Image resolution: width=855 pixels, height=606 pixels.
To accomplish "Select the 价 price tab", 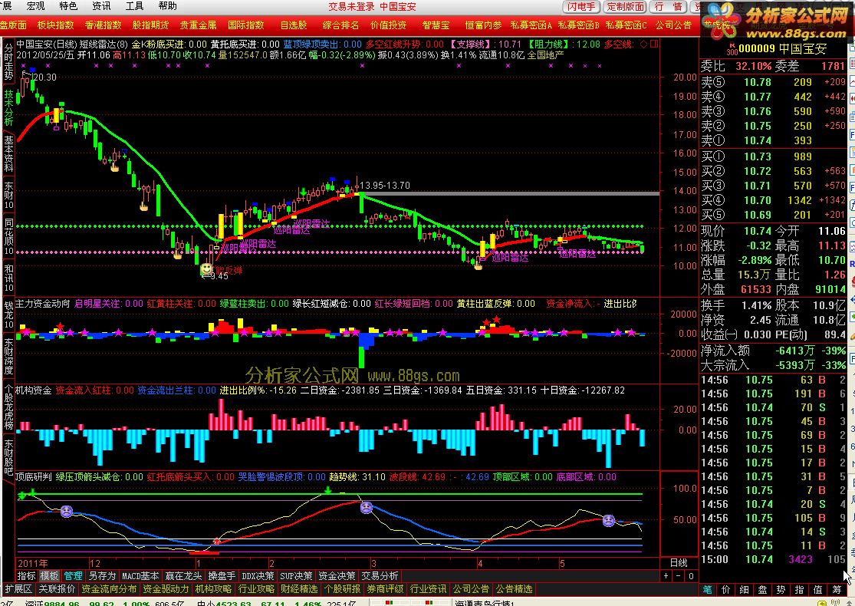I will pyautogui.click(x=725, y=590).
